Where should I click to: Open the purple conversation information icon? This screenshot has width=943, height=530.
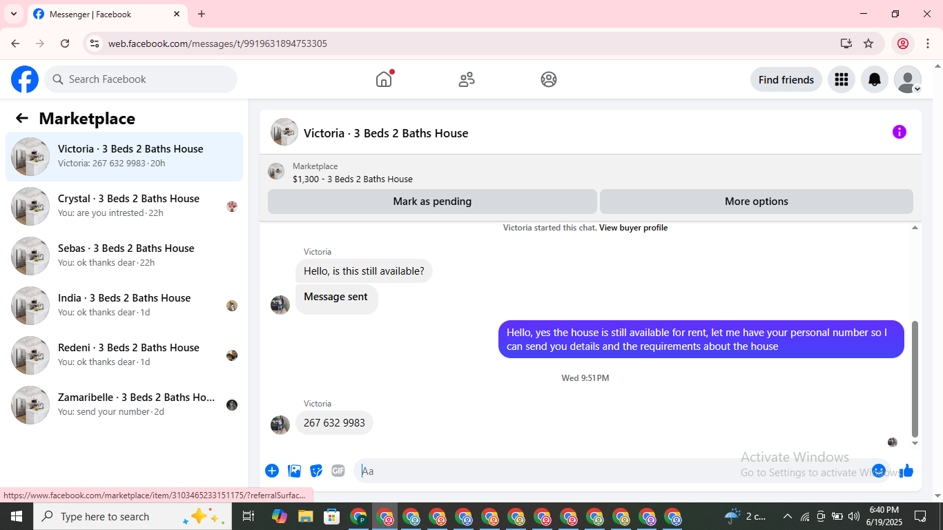coord(899,132)
